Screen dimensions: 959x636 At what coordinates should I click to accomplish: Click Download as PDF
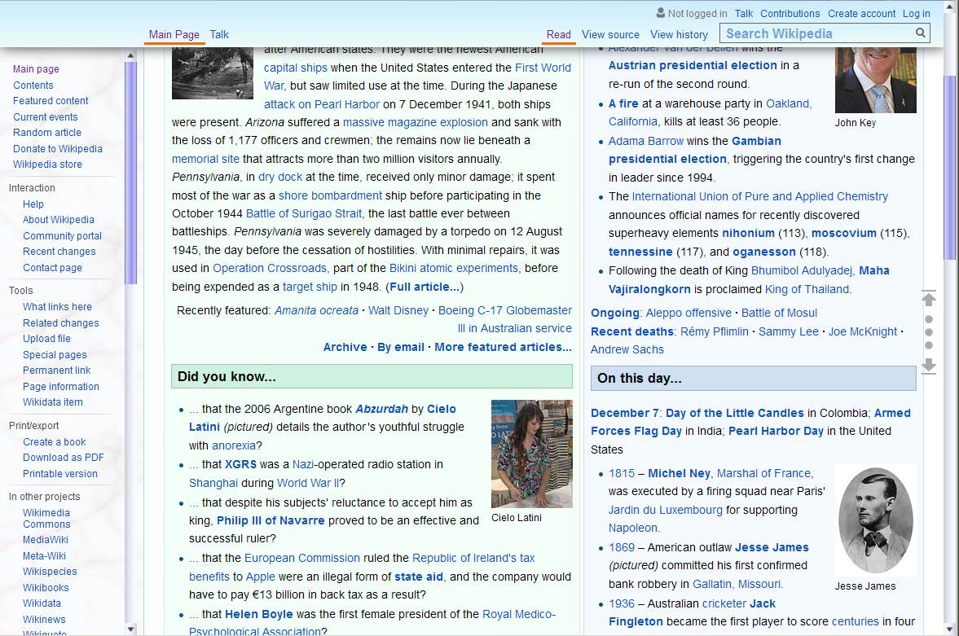click(63, 458)
